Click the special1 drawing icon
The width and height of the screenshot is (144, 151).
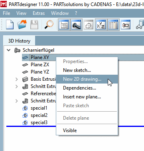(25, 108)
